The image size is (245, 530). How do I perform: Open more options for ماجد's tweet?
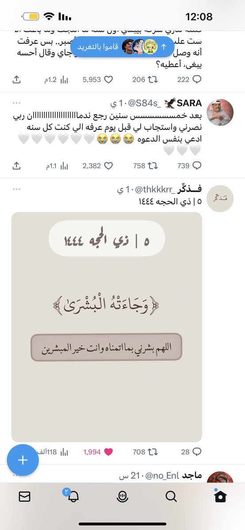(17, 476)
